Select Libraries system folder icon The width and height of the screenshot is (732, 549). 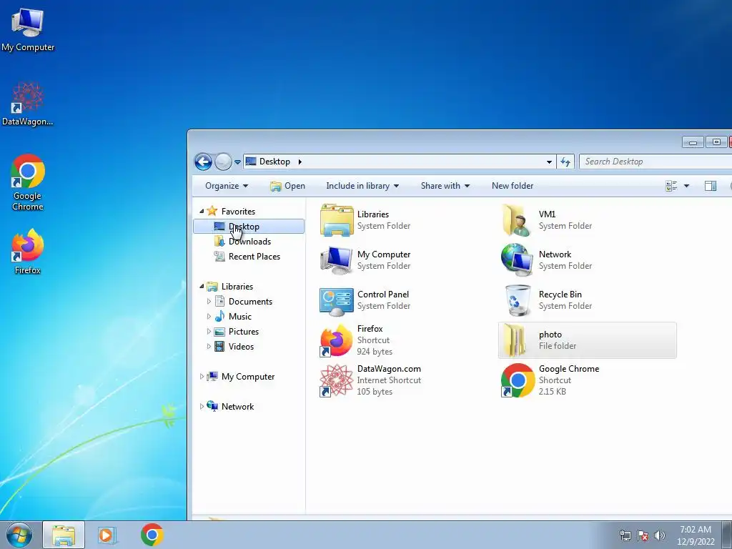click(x=336, y=220)
